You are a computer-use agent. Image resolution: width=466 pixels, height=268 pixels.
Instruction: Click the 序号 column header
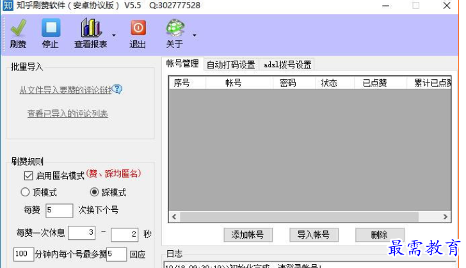coord(187,83)
